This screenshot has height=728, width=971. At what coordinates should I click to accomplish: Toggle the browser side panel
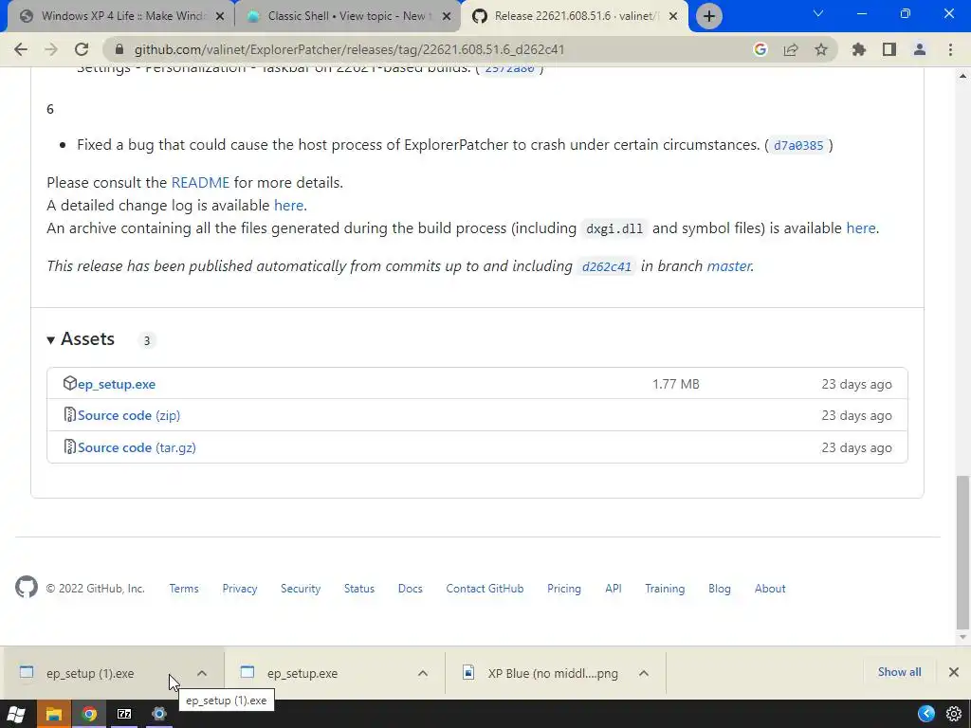tap(889, 49)
